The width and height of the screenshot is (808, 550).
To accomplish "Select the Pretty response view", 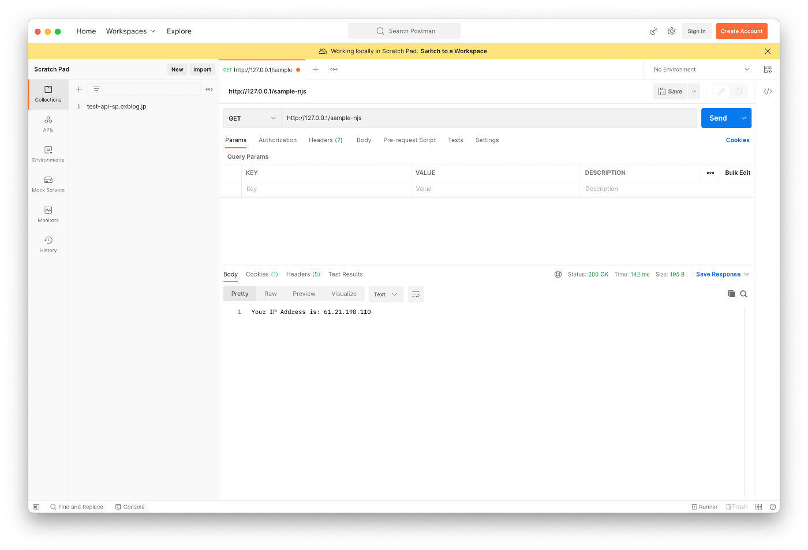I will coord(240,294).
